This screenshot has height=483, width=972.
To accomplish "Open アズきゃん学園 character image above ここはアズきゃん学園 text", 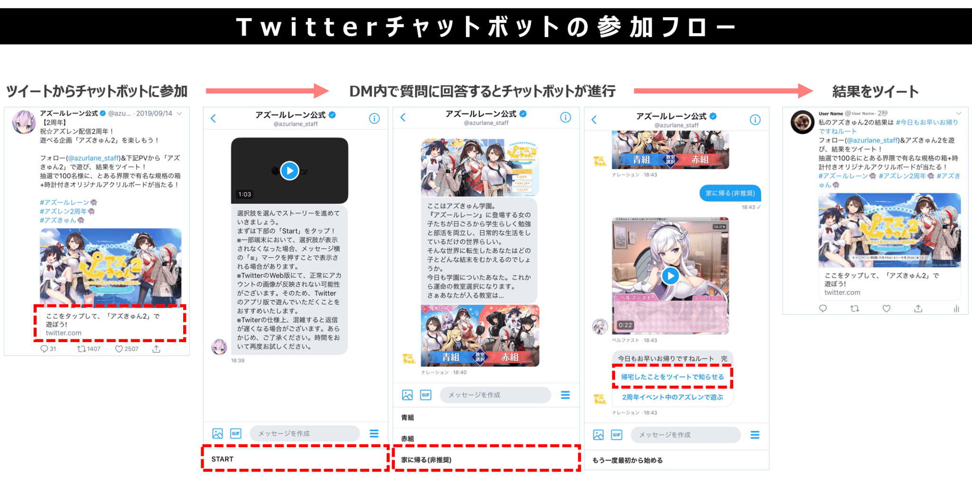I will (479, 167).
